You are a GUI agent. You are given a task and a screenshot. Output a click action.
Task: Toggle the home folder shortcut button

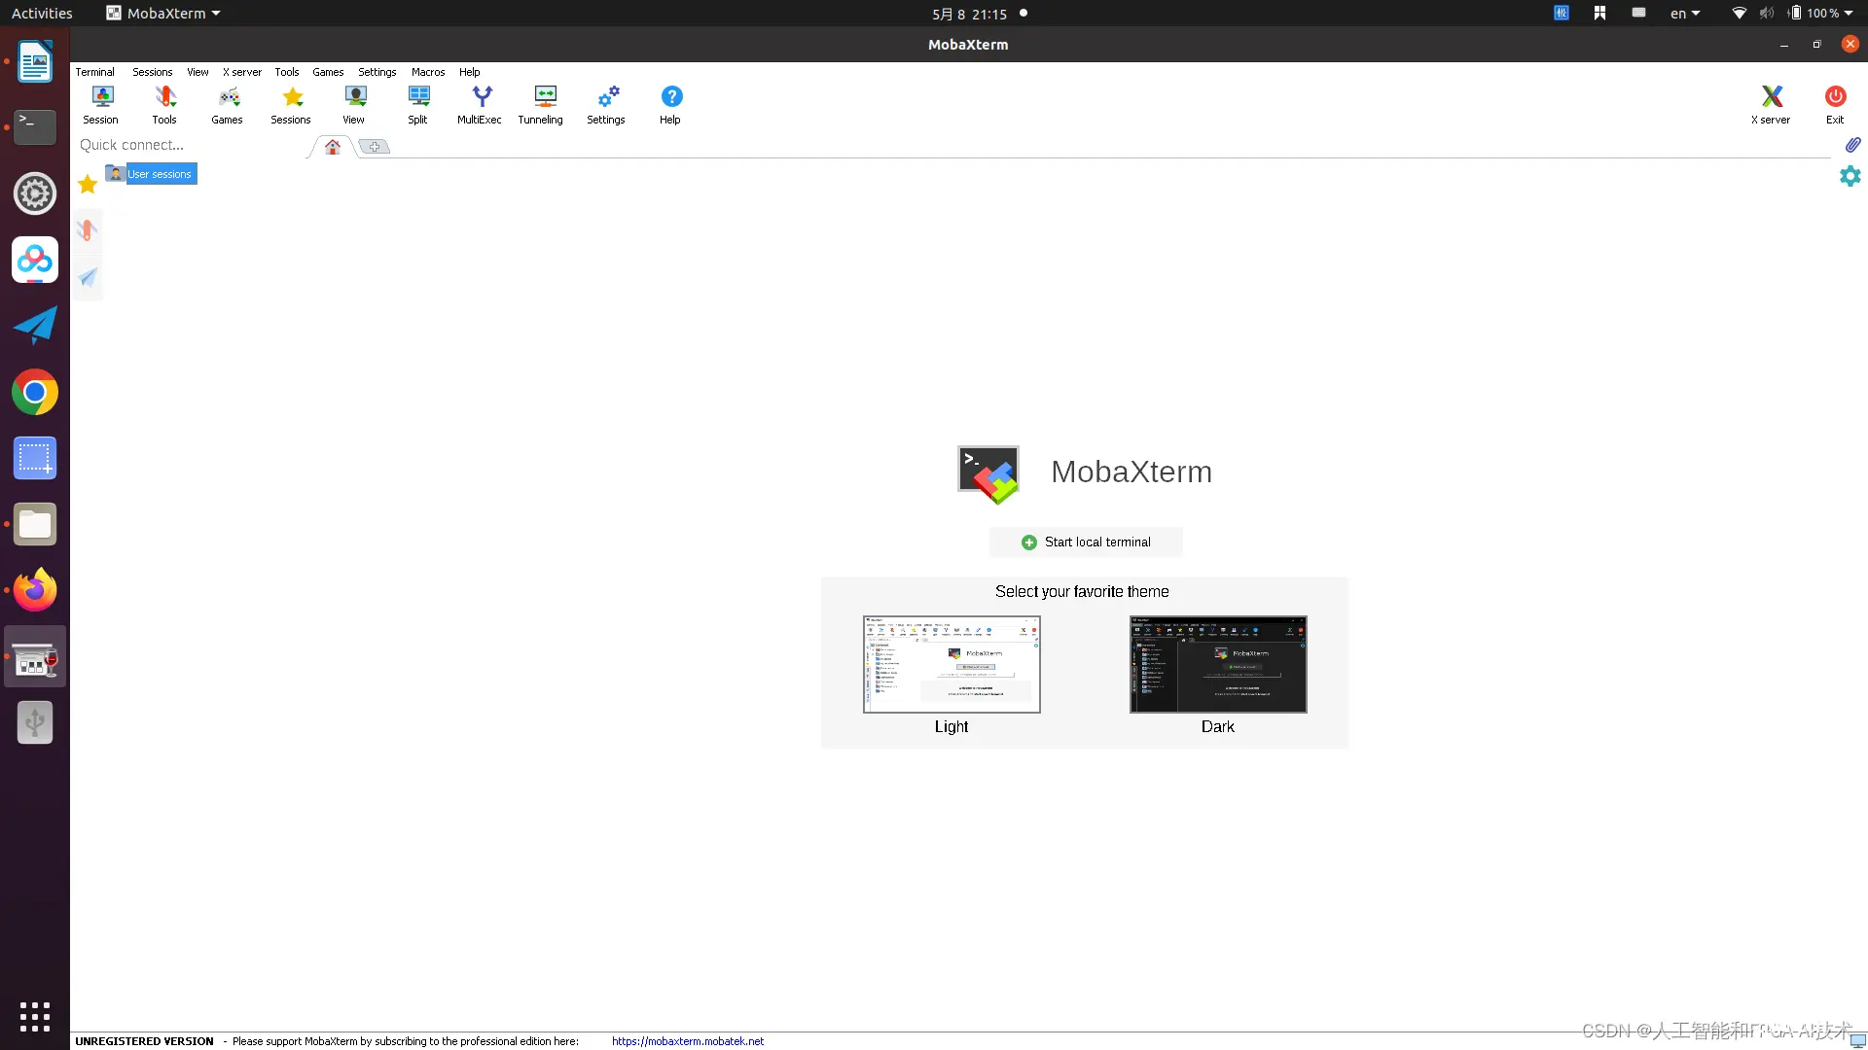coord(331,145)
